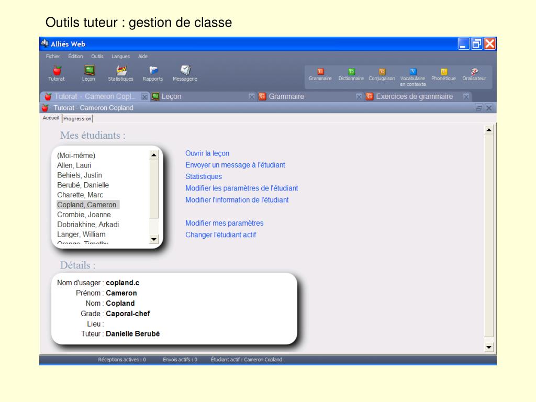Select student Allen, Lauri
The image size is (536, 402).
tap(74, 165)
